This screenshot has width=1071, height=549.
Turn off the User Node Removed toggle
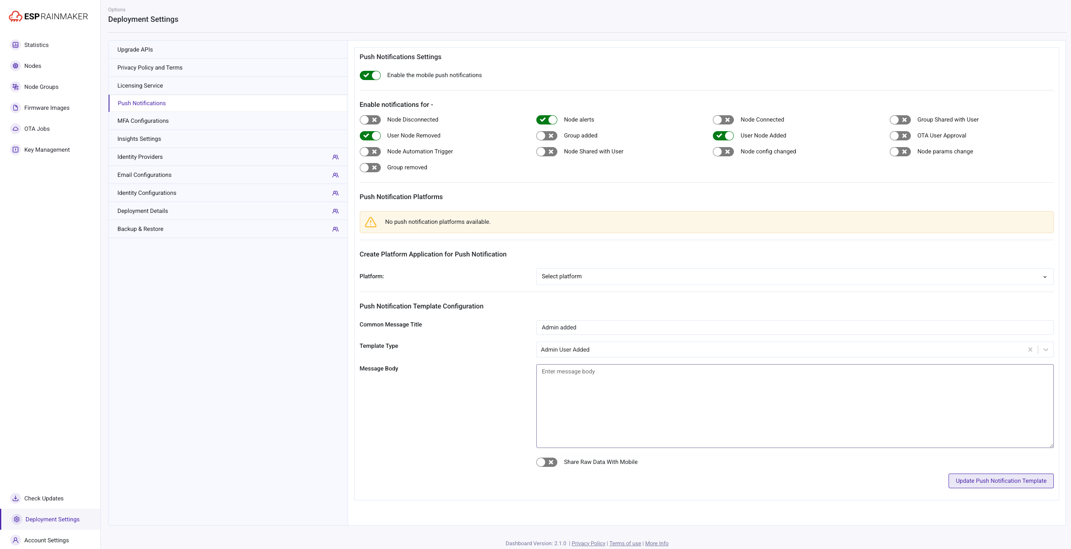(x=370, y=136)
